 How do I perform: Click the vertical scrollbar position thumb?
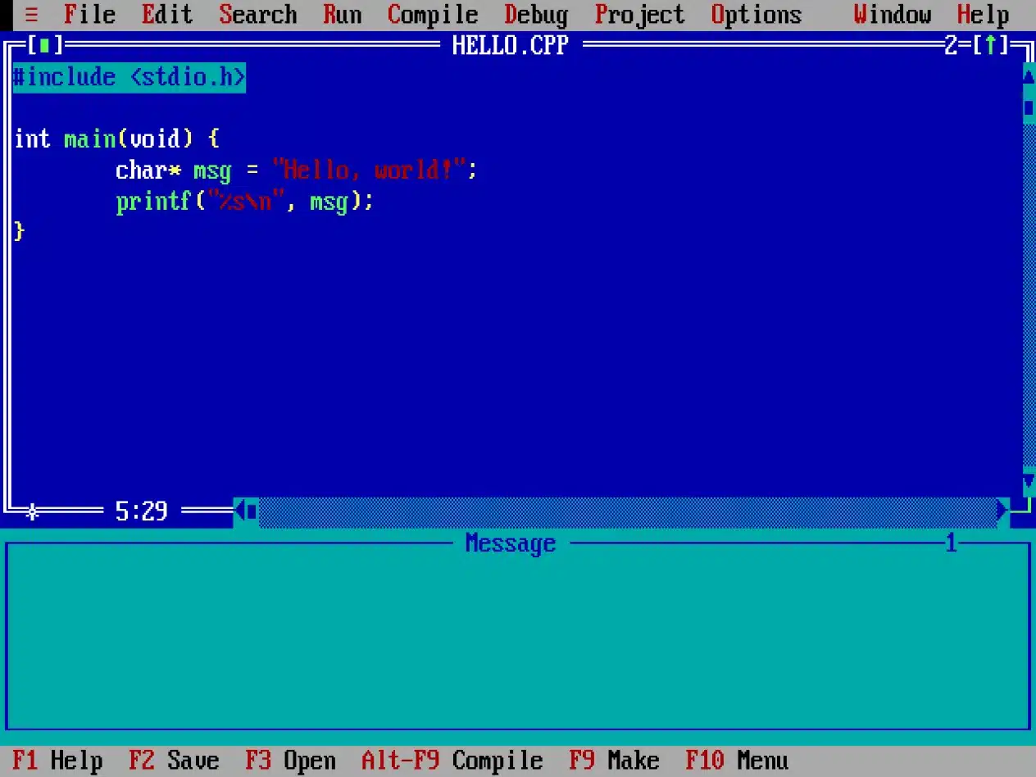click(1029, 107)
